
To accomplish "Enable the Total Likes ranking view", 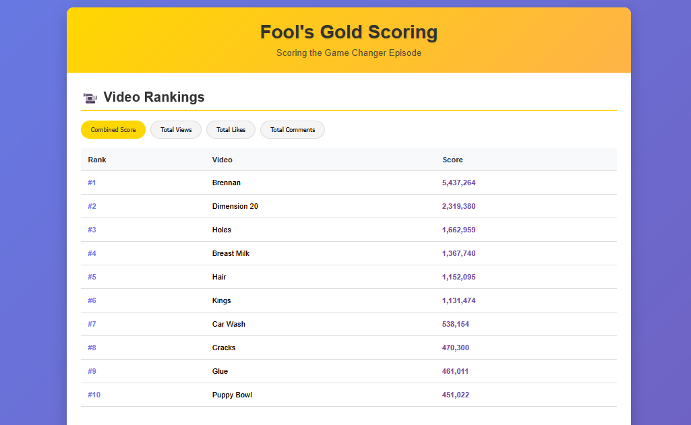I will pos(231,129).
